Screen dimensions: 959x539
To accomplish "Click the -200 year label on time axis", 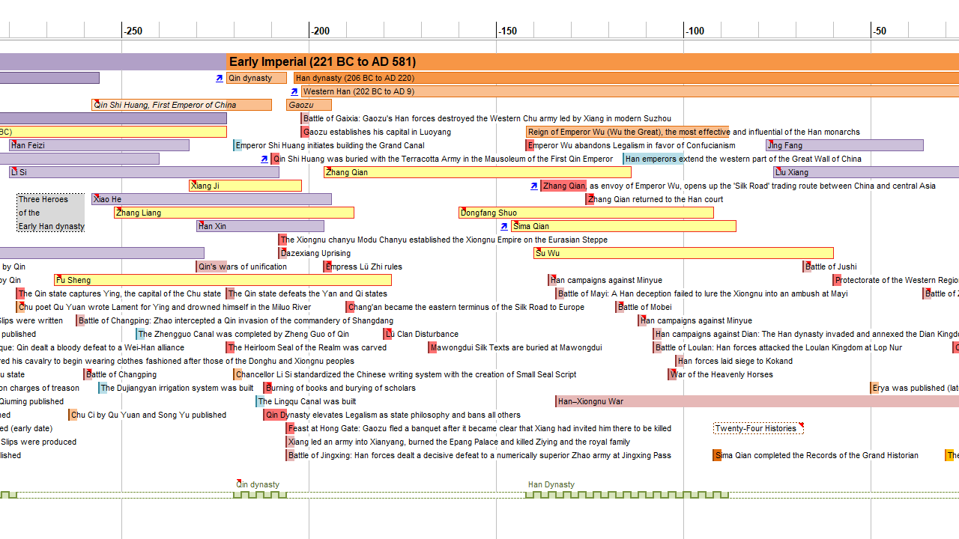I will point(321,31).
